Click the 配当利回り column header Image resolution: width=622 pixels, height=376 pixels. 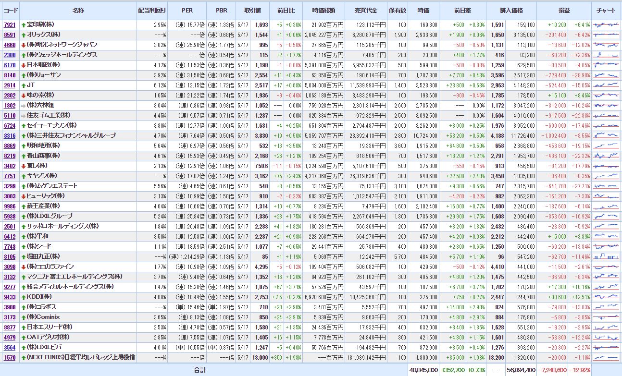coord(152,10)
